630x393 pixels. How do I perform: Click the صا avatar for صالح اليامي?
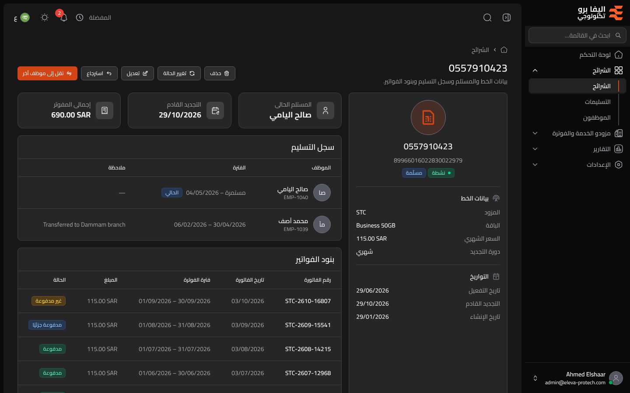[322, 193]
